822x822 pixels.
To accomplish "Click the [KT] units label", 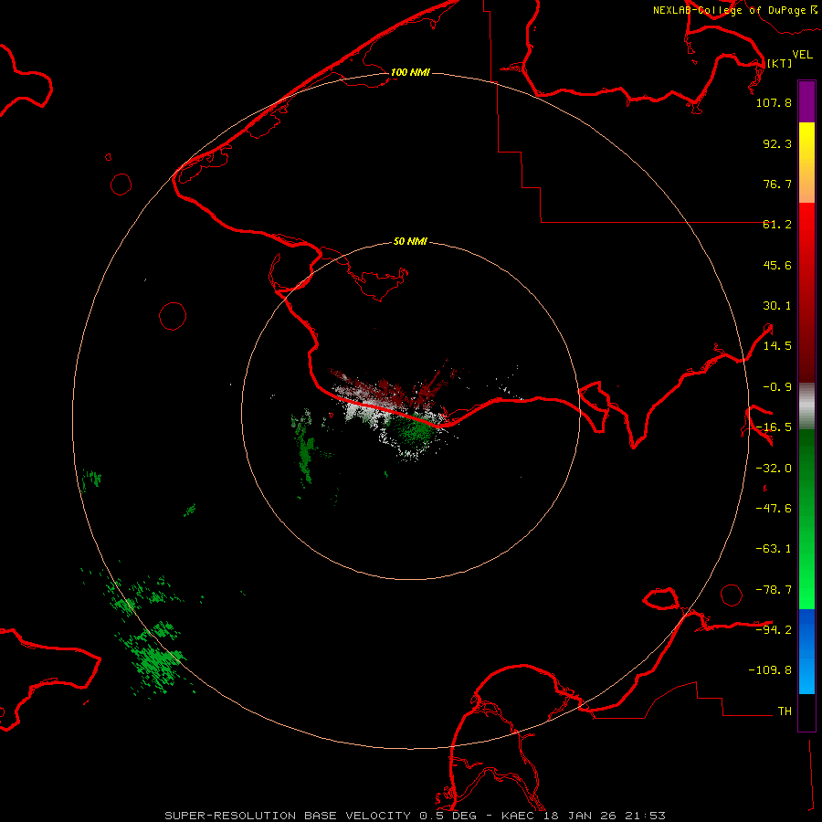I will point(779,63).
